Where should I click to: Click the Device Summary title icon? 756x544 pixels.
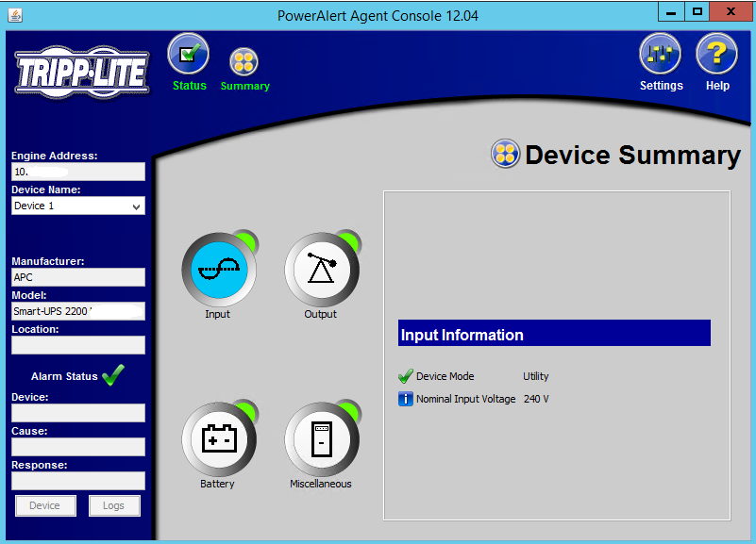click(505, 154)
